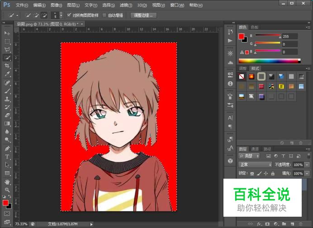This screenshot has width=313, height=228.
Task: Toggle 'Auto-Enhance' checkbox
Action: (x=104, y=15)
